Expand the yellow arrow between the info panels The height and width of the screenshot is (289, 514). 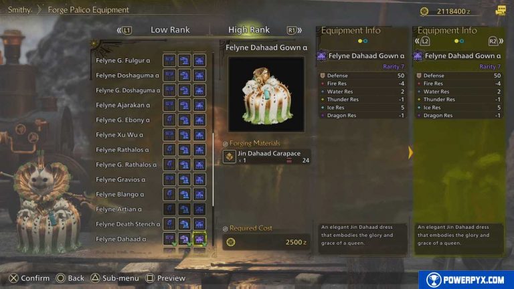410,153
